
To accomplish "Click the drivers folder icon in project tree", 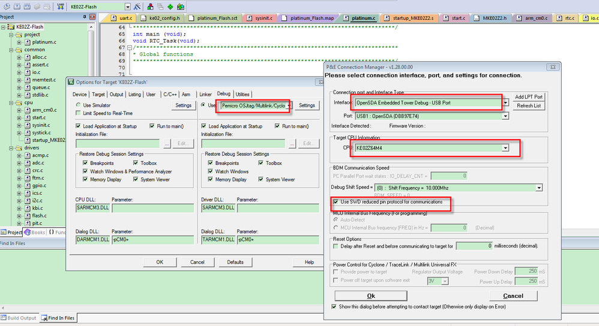I will [19, 148].
